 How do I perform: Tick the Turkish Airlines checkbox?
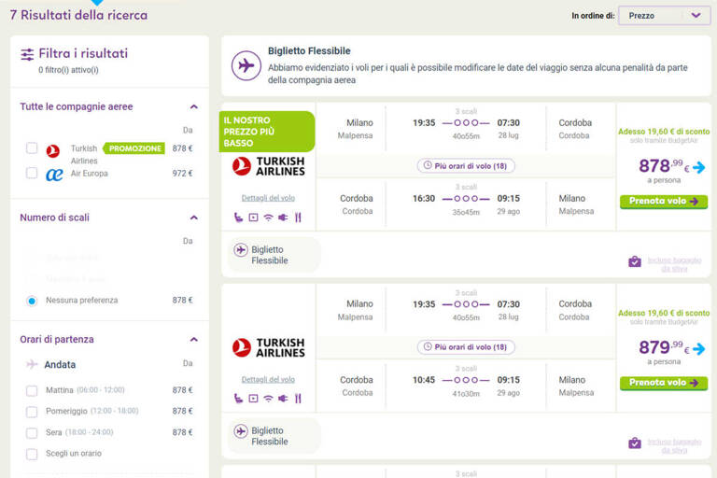pyautogui.click(x=32, y=148)
